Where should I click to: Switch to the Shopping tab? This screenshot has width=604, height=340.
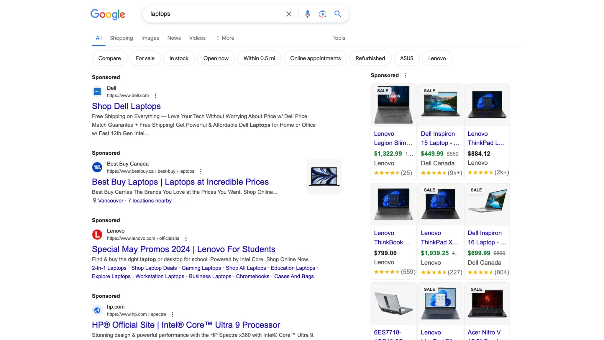pyautogui.click(x=121, y=38)
